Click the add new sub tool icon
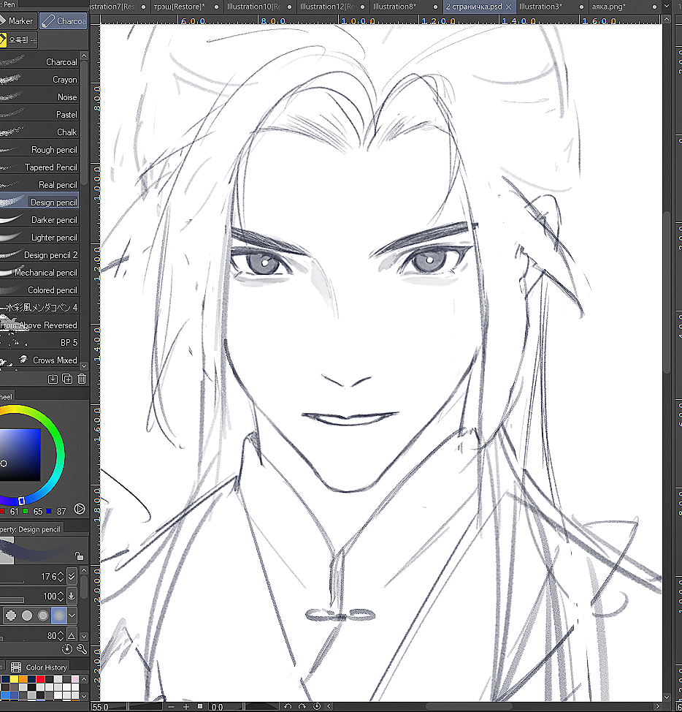Image resolution: width=682 pixels, height=712 pixels. [67, 379]
